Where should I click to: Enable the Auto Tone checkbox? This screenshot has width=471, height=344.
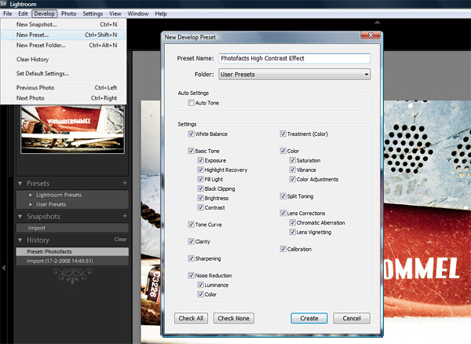coord(191,103)
